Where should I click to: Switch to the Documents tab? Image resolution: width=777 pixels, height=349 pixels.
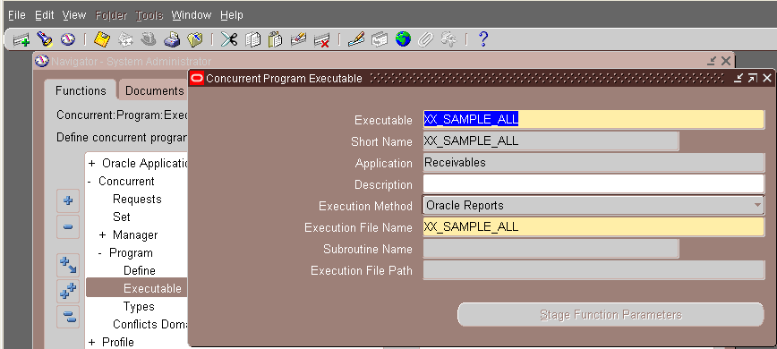154,90
